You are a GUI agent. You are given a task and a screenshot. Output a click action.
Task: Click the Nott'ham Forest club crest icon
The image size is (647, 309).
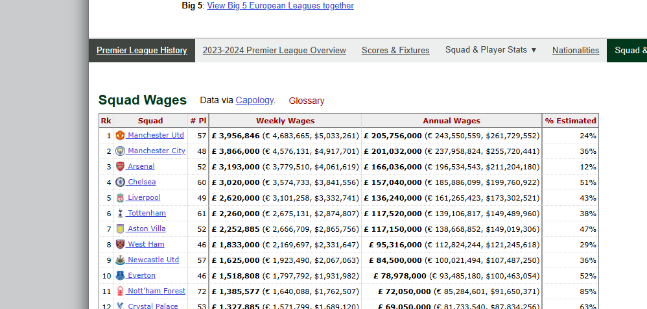pyautogui.click(x=120, y=291)
